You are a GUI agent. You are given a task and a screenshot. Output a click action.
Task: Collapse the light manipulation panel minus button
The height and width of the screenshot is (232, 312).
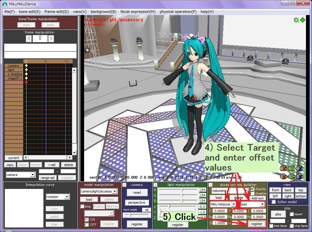(x=155, y=185)
